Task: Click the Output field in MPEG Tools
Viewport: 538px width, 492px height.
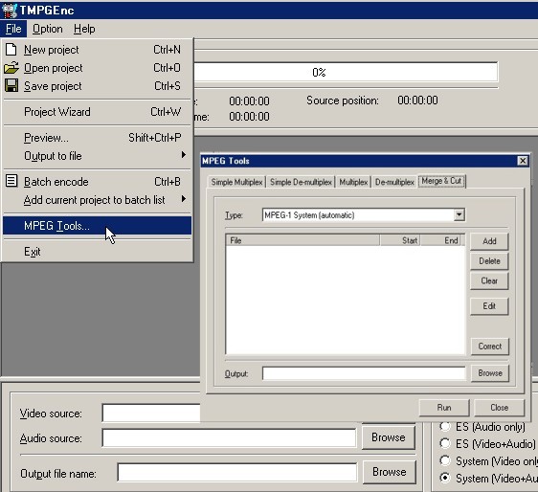Action: click(364, 373)
